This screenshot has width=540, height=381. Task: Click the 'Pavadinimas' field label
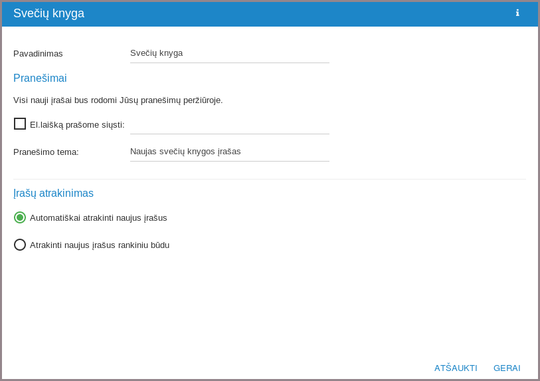tap(38, 54)
